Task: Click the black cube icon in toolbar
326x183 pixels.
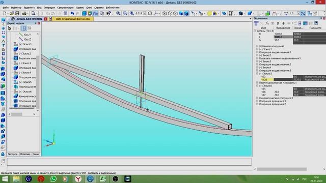Action: click(240, 13)
